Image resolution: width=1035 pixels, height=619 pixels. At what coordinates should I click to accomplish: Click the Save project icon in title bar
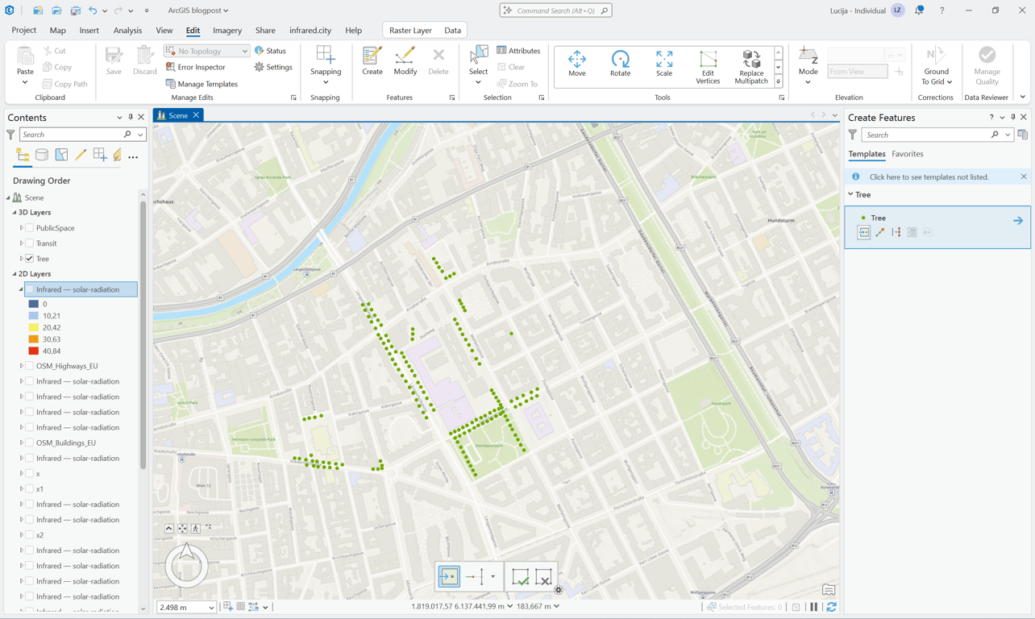point(75,10)
